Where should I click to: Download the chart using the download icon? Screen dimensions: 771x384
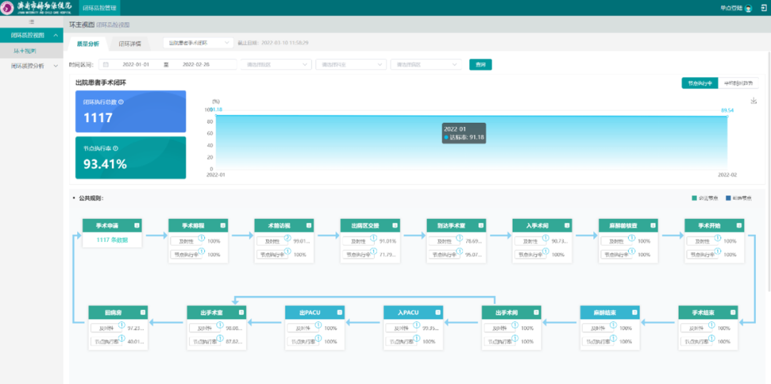(753, 101)
